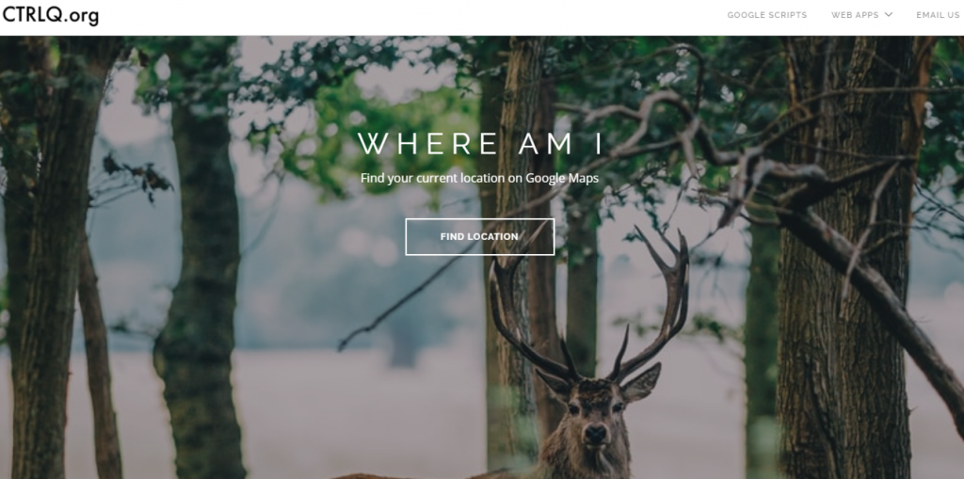Click the WHERE AM I heading
The image size is (964, 479).
point(479,145)
